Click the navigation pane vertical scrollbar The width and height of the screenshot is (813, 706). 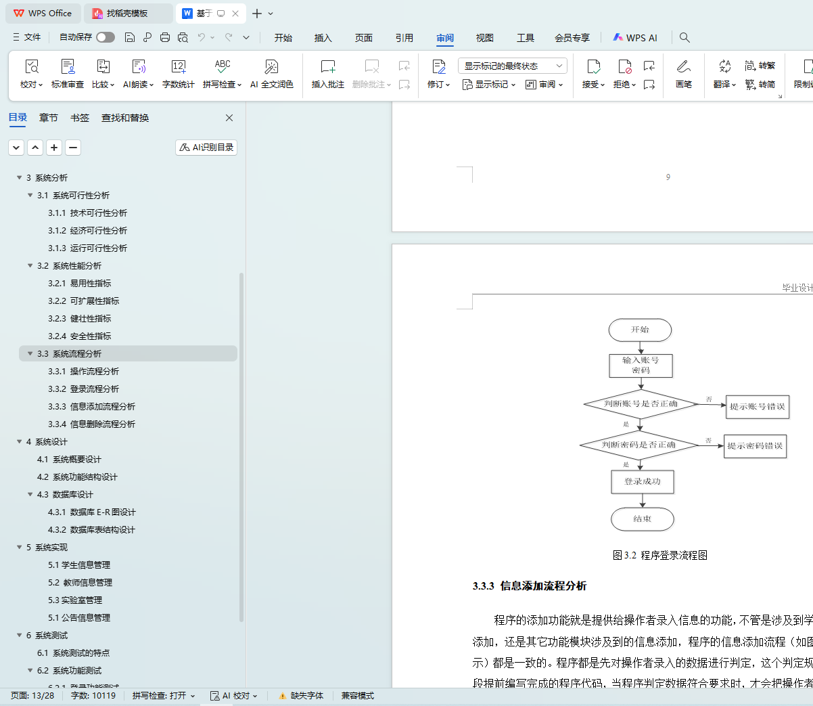[241, 447]
